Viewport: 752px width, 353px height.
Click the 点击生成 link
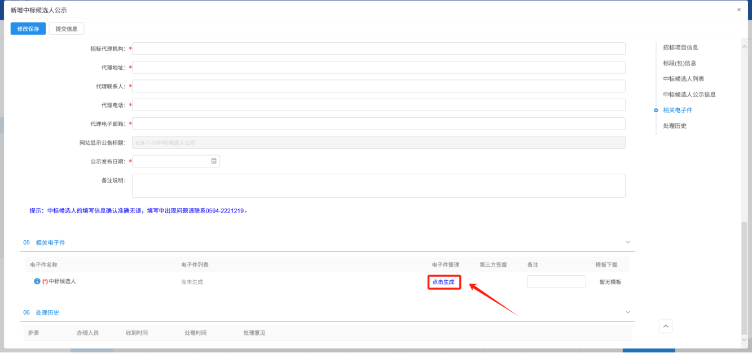pos(443,282)
